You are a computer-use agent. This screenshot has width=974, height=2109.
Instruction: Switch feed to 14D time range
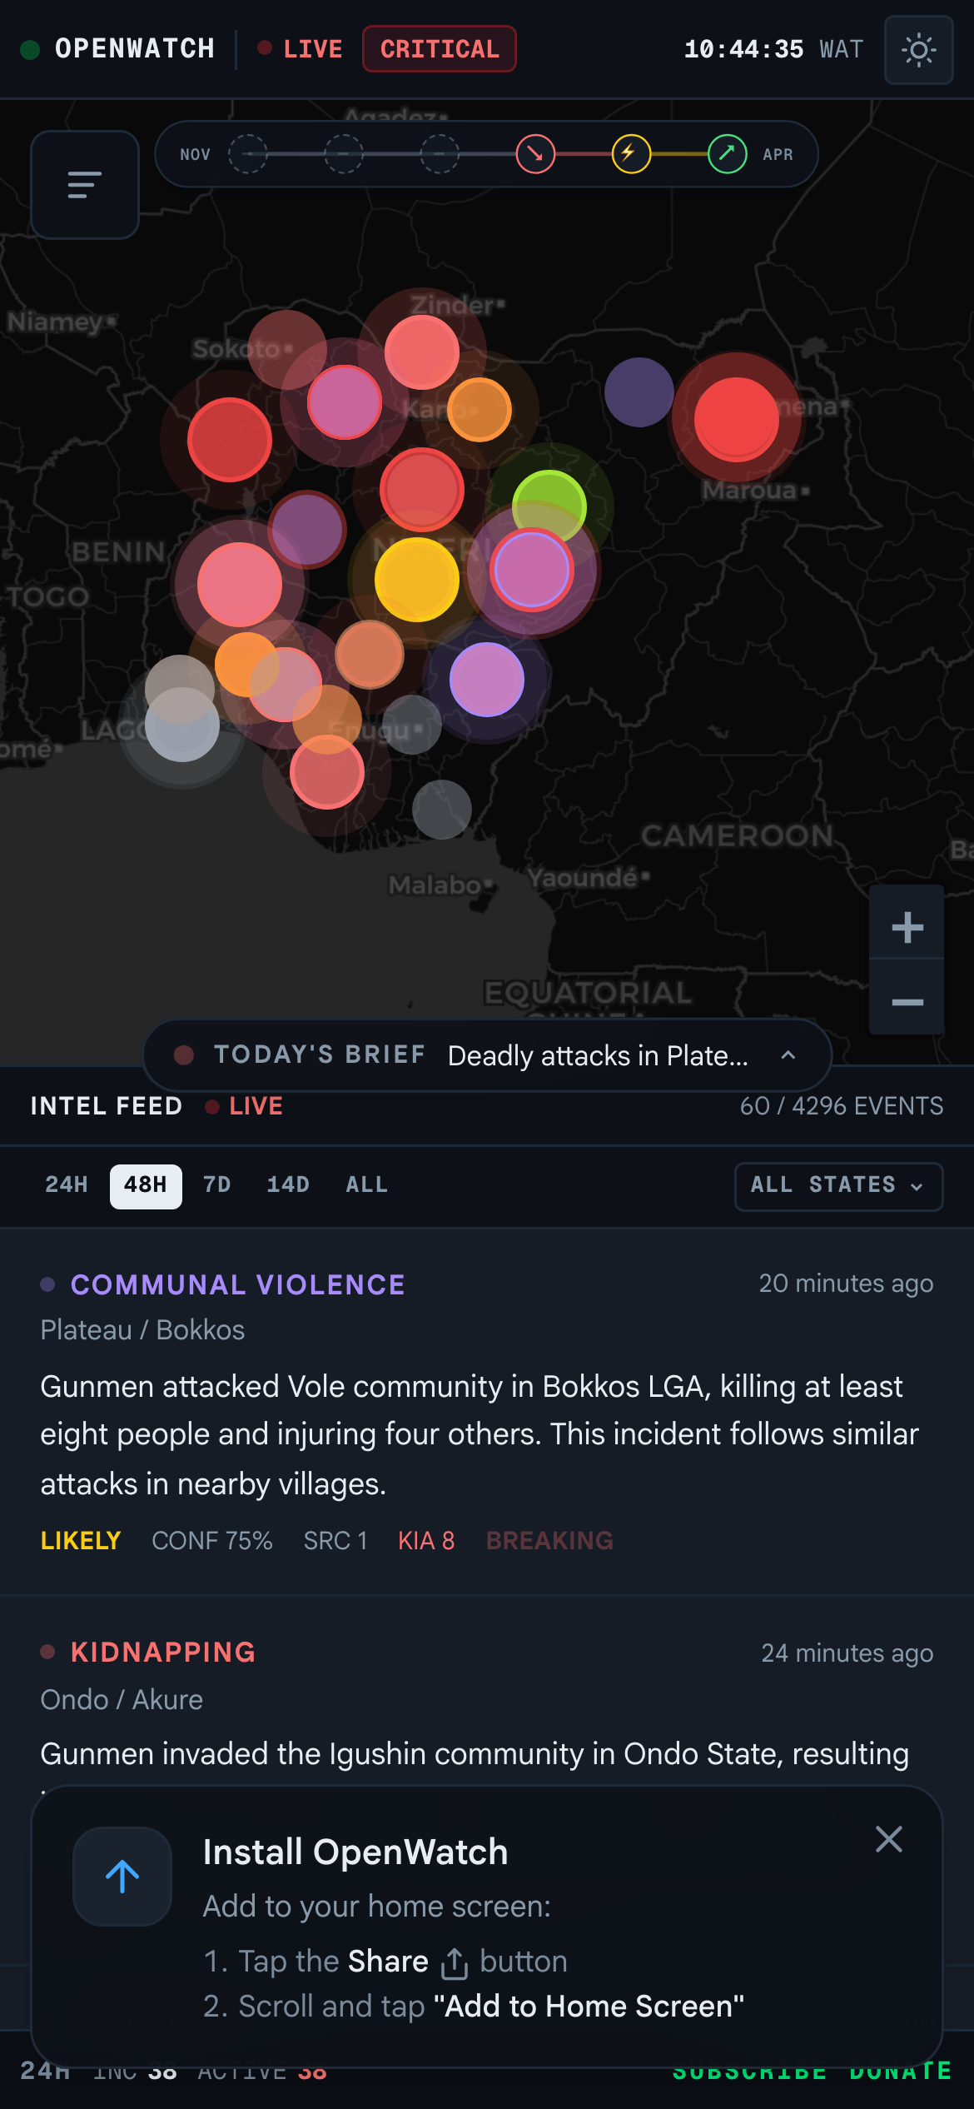point(288,1184)
